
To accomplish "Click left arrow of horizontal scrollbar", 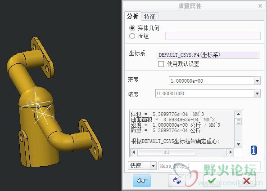I will 133,152.
